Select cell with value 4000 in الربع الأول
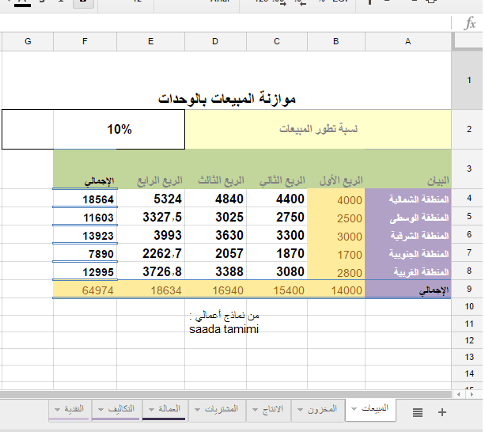 coord(336,200)
